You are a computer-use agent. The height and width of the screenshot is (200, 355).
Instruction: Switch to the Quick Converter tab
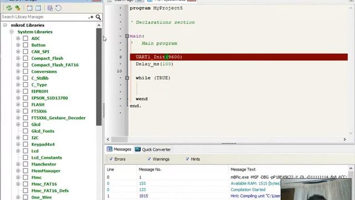tap(153, 149)
